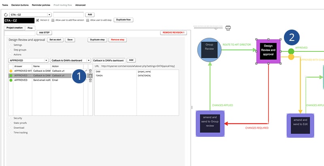Open the Advanced tab

80,5
